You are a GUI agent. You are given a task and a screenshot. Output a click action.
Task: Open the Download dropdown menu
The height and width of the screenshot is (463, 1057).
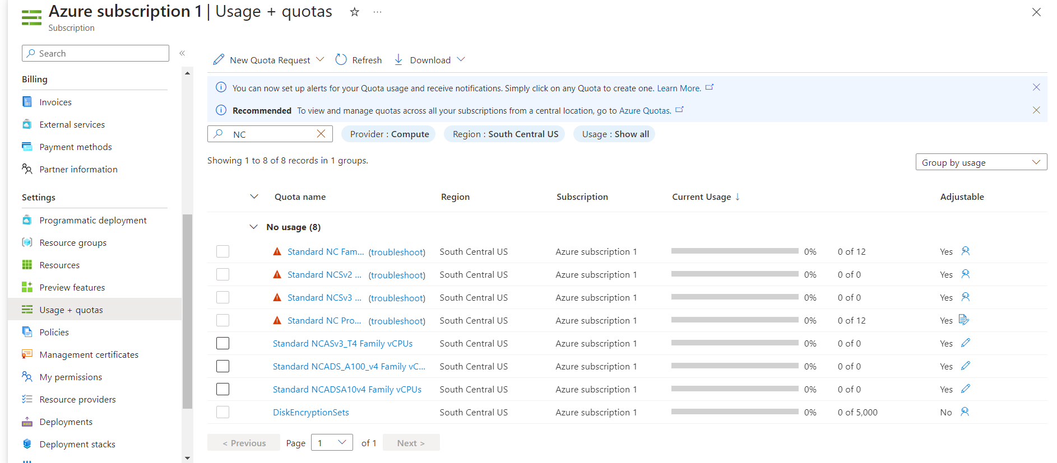click(430, 60)
